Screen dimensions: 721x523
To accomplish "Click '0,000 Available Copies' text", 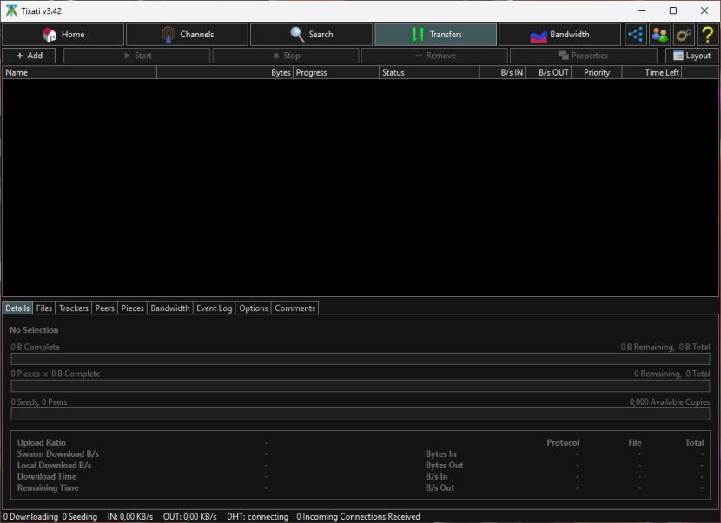I will 670,401.
